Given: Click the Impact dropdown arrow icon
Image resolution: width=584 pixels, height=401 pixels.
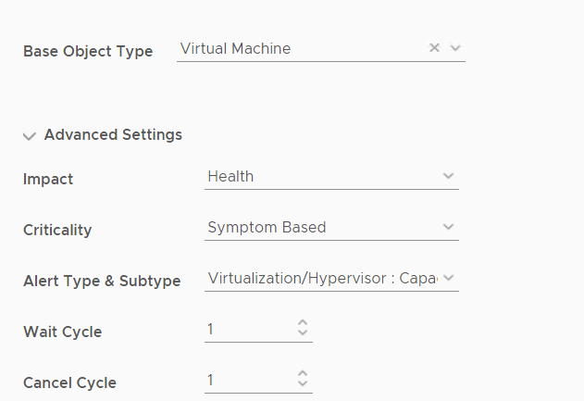Looking at the screenshot, I should pos(448,176).
